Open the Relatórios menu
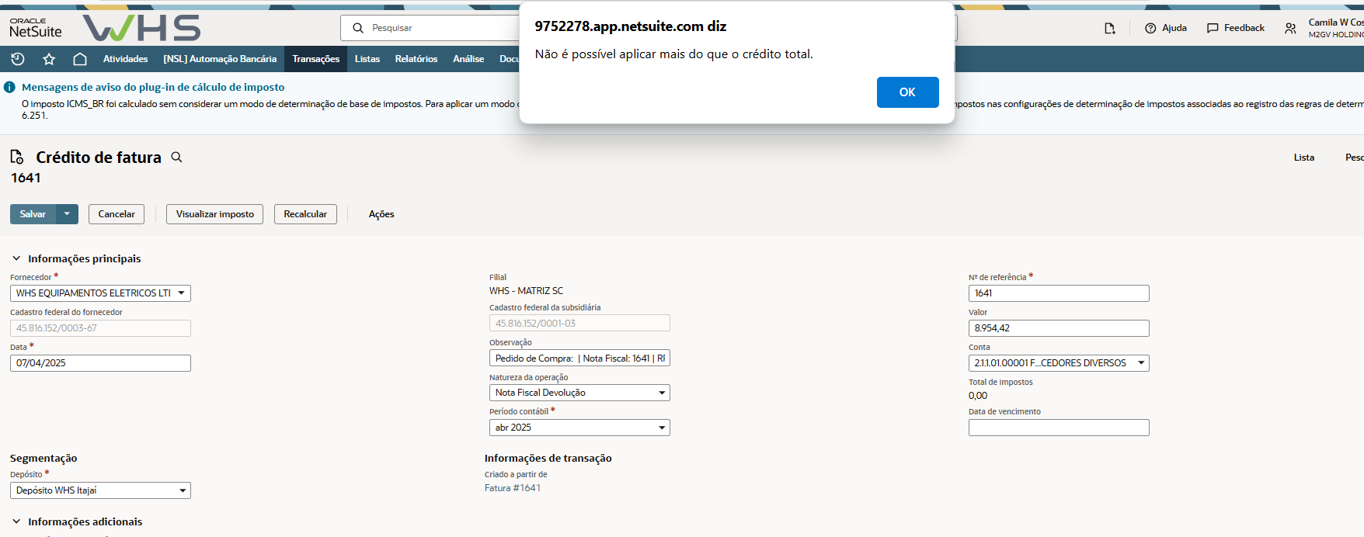This screenshot has height=537, width=1364. [416, 59]
